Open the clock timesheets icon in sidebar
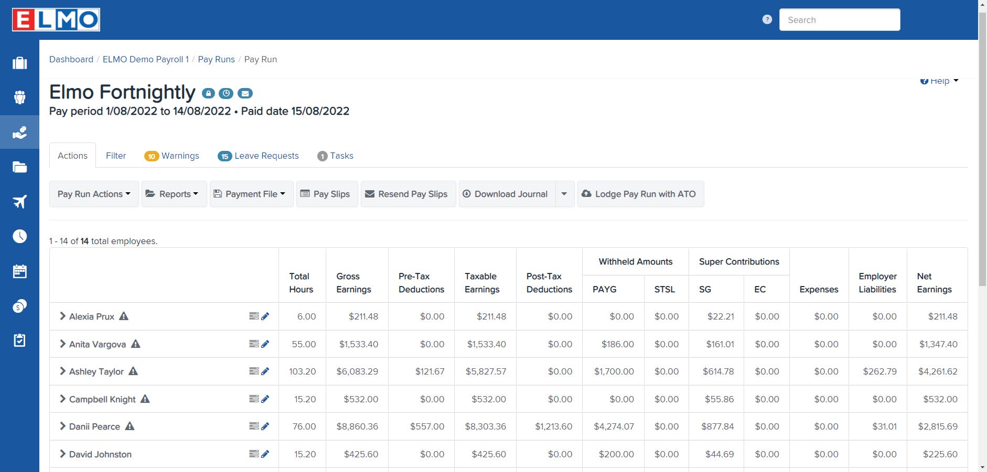Viewport: 987px width, 472px height. pyautogui.click(x=19, y=236)
